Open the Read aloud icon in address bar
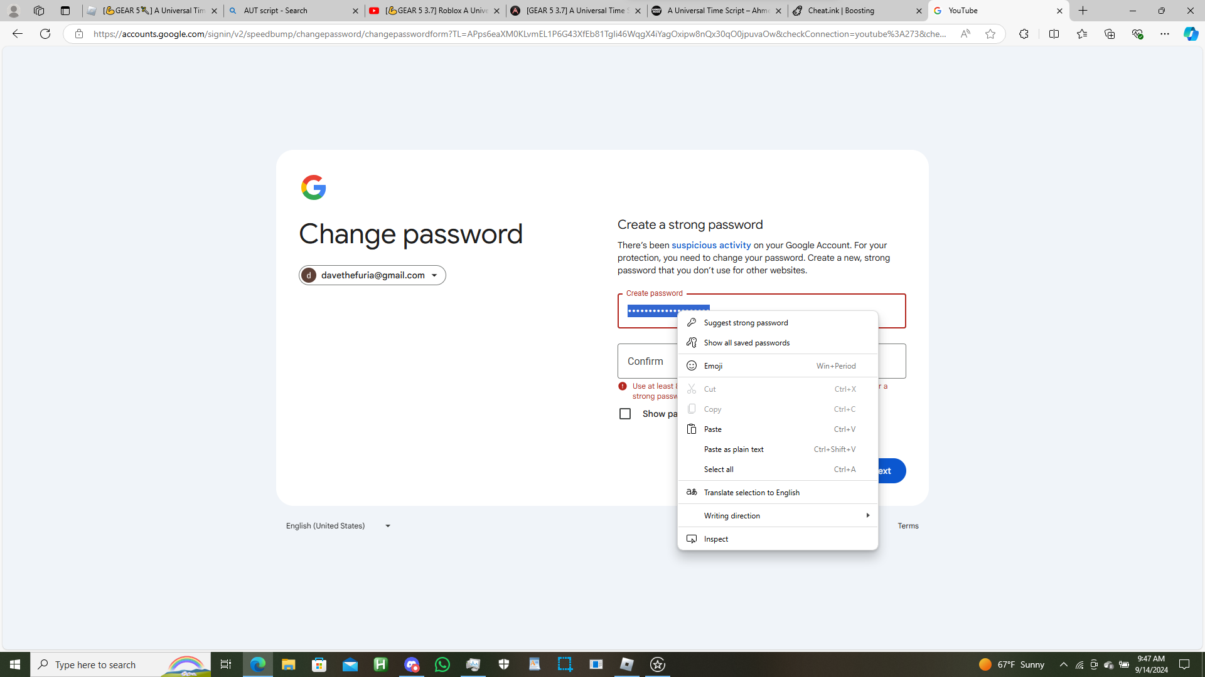Screen dimensions: 1205x677 965,34
